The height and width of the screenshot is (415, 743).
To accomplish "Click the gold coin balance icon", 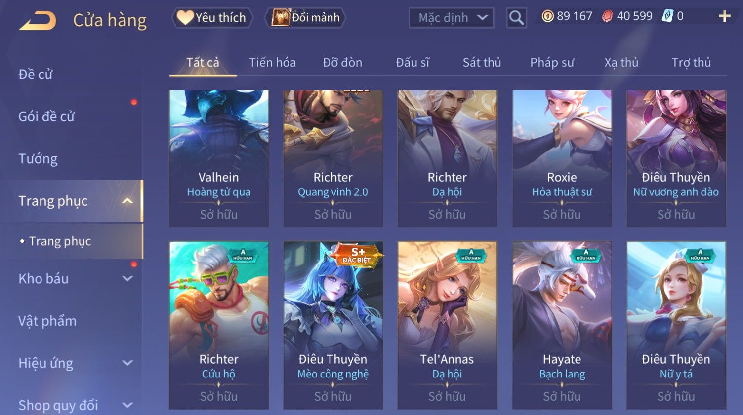I will coord(547,16).
